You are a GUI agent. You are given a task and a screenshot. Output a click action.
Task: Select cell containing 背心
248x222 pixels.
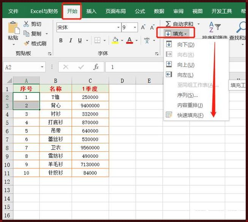(x=56, y=105)
